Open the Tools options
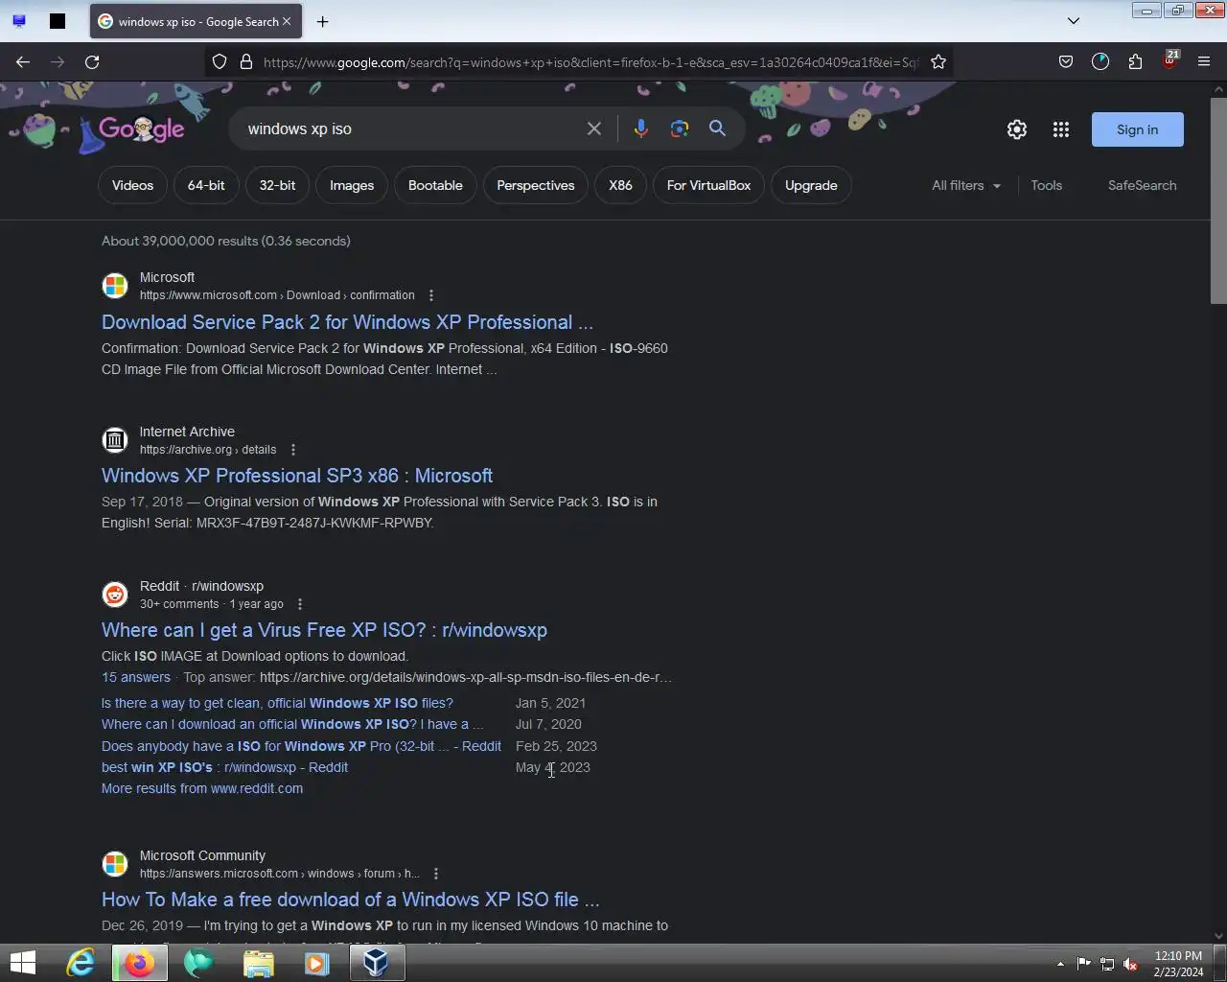The height and width of the screenshot is (982, 1227). pos(1047,185)
